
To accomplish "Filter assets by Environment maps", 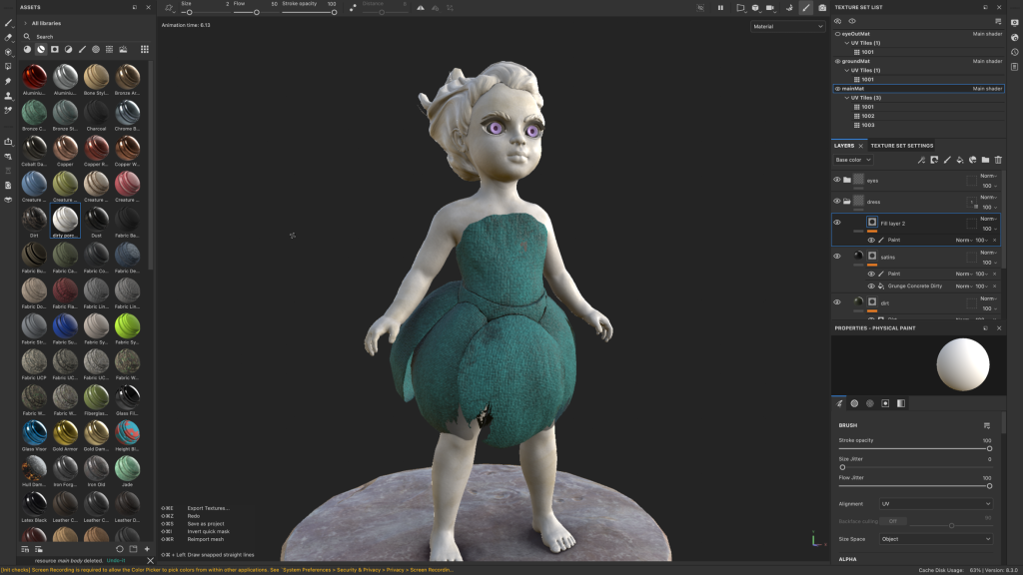I will (x=123, y=49).
